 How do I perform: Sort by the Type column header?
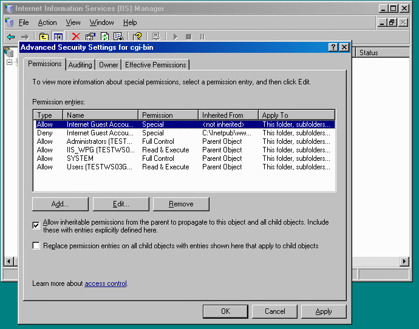click(x=48, y=115)
